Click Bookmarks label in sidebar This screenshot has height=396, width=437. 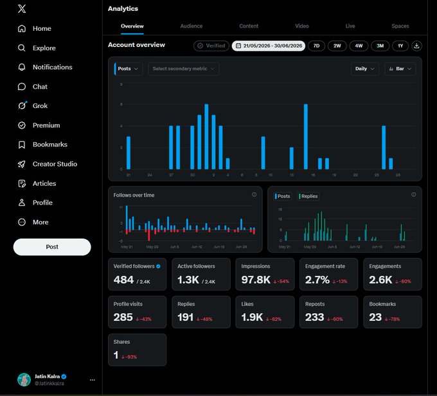pyautogui.click(x=50, y=145)
